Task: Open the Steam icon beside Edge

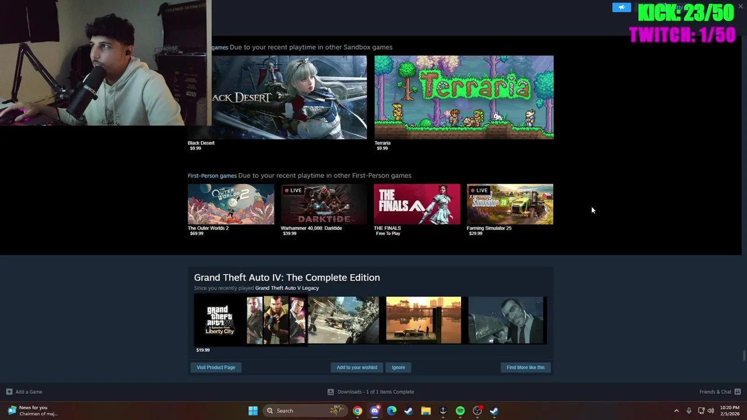Action: (409, 411)
